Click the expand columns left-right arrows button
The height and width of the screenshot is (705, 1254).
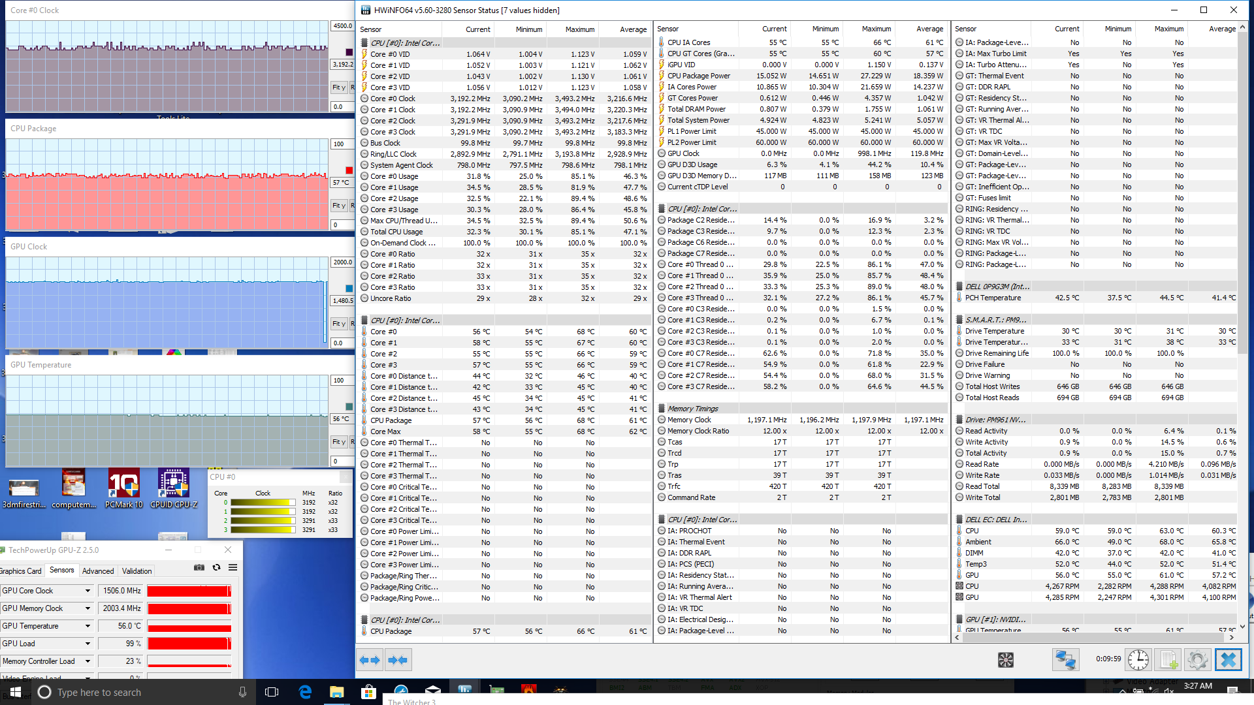[x=370, y=660]
